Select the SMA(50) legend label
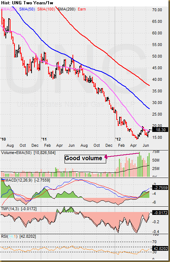Viewport: 170px width, 262px height. [27, 9]
